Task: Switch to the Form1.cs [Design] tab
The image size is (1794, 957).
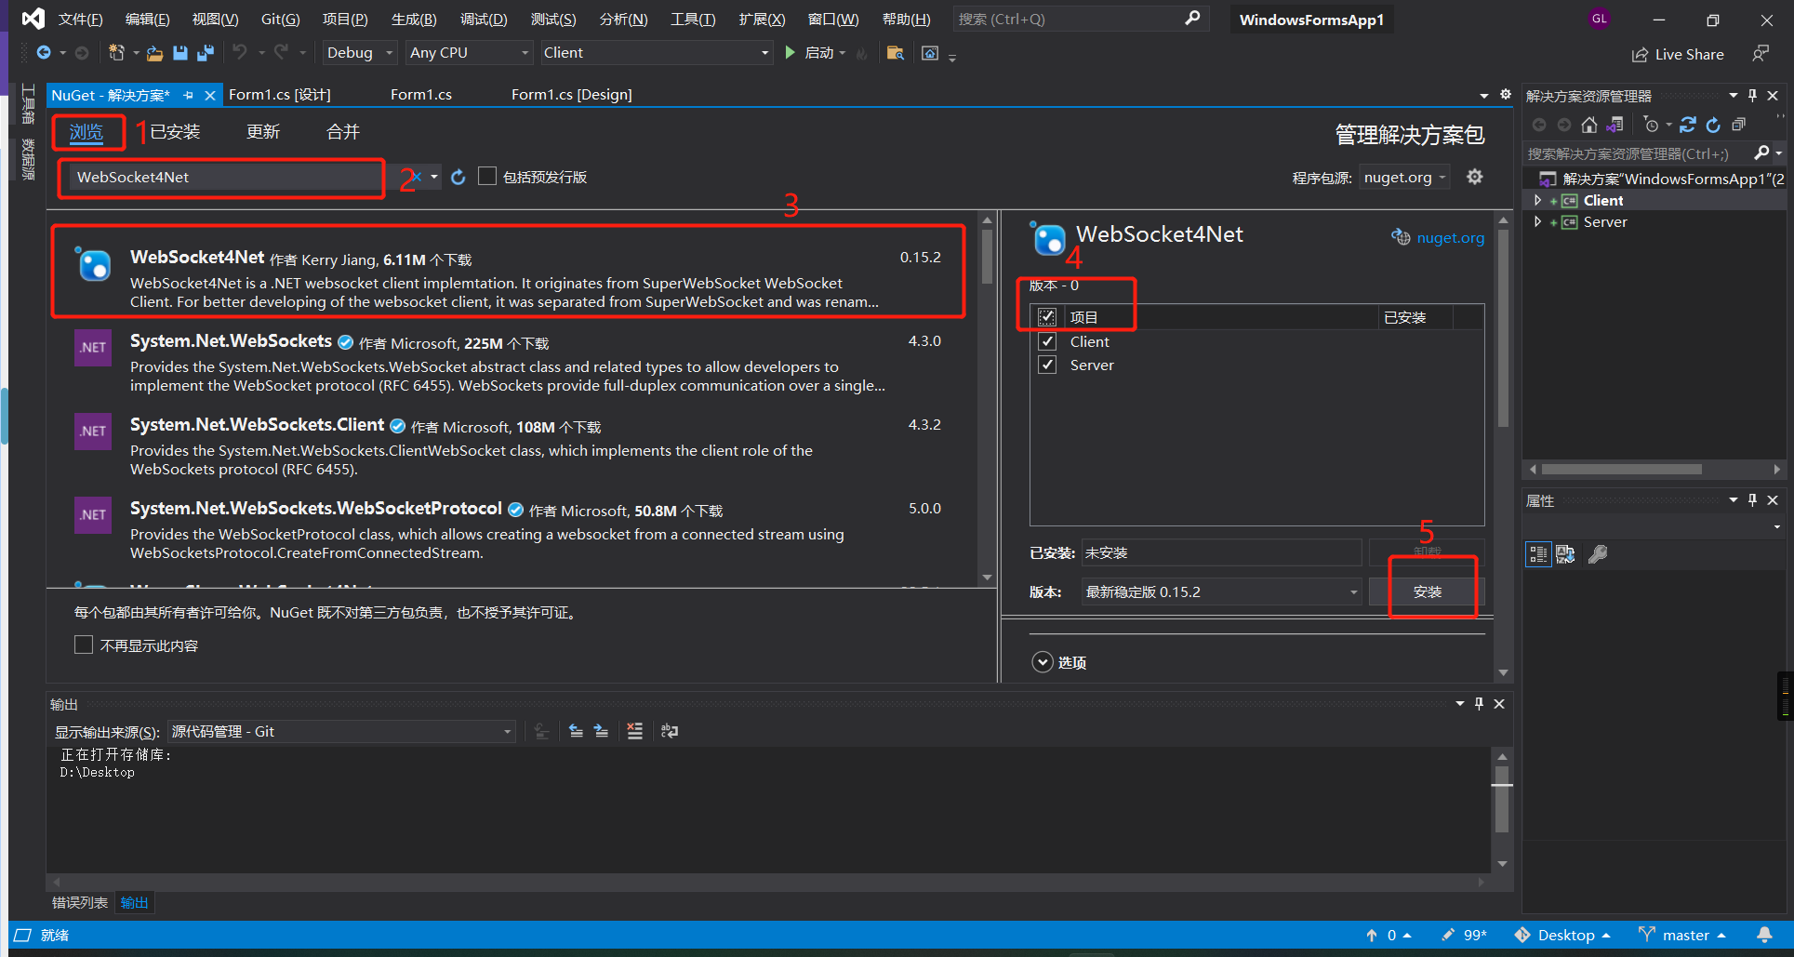Action: pos(571,94)
